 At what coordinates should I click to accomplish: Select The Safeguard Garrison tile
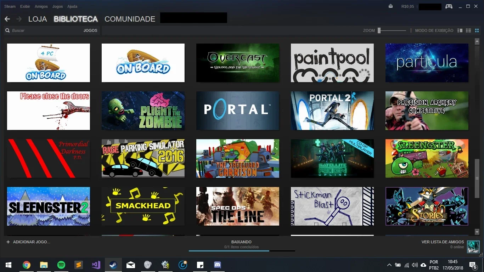tap(238, 158)
